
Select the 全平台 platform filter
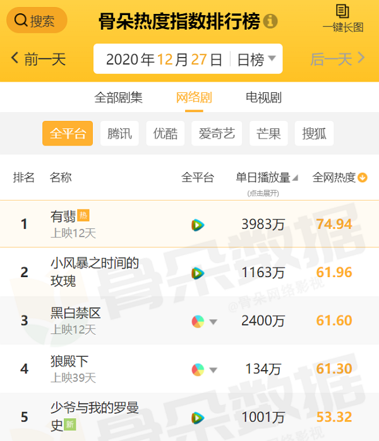pos(68,134)
